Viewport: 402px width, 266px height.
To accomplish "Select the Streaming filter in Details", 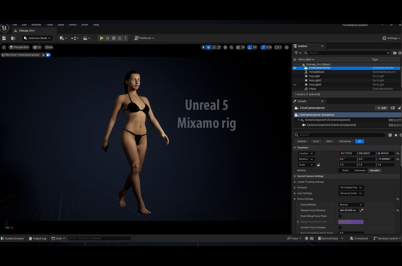I will (x=345, y=141).
